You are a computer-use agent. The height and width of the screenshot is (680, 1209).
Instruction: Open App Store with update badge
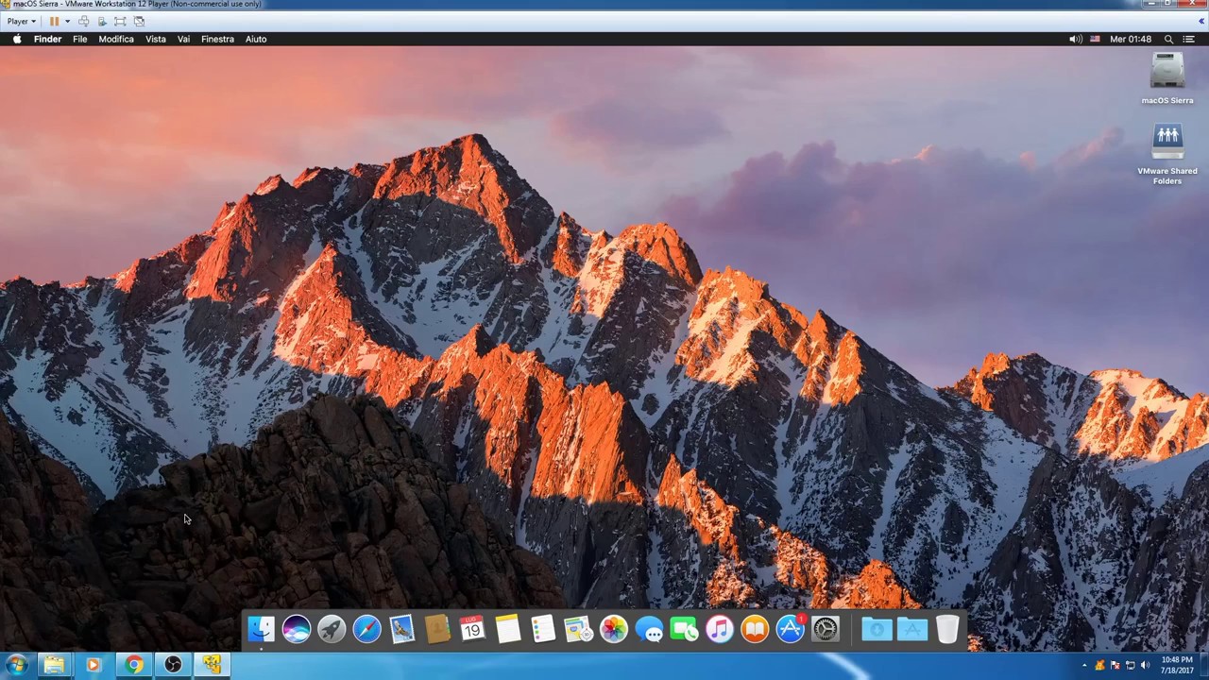[x=791, y=629]
